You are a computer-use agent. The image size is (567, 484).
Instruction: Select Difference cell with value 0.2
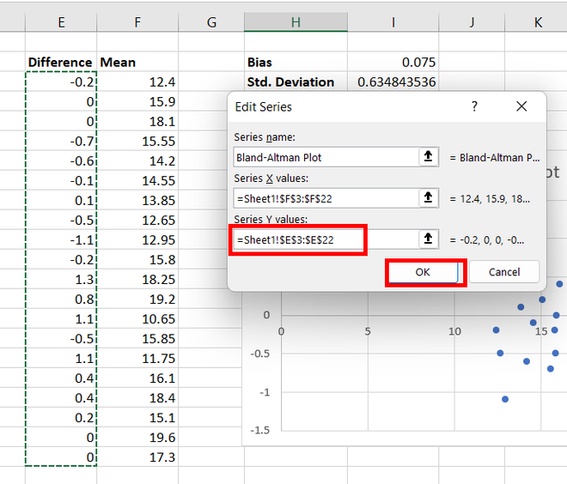[x=61, y=417]
